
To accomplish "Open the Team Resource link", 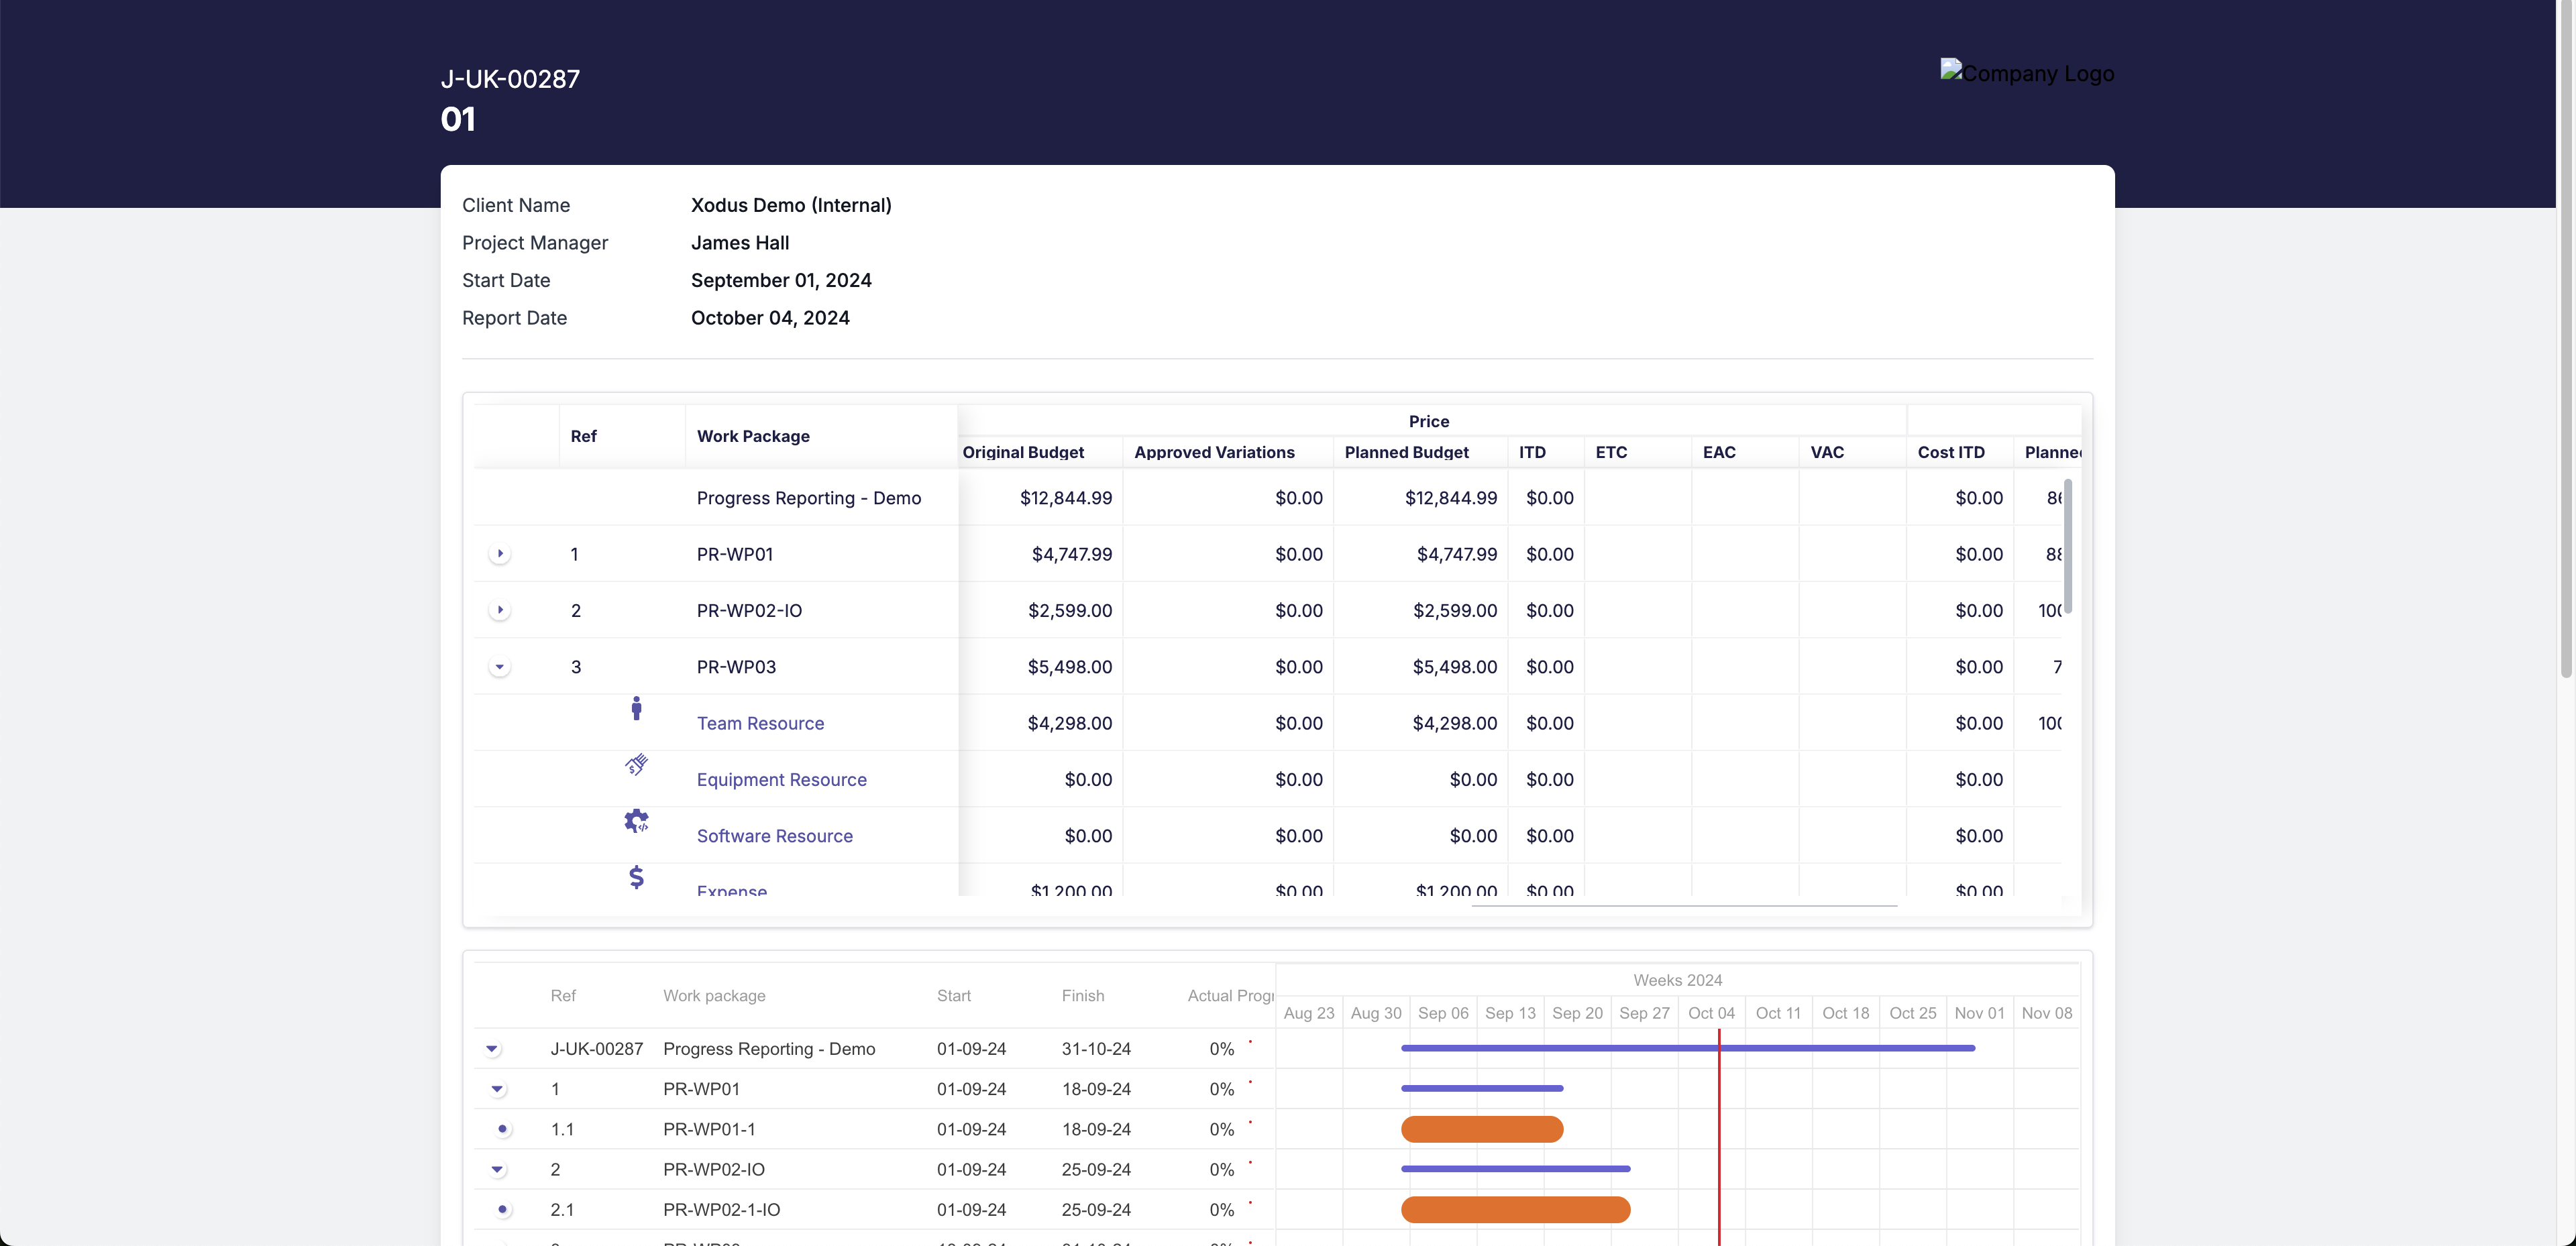I will point(760,723).
